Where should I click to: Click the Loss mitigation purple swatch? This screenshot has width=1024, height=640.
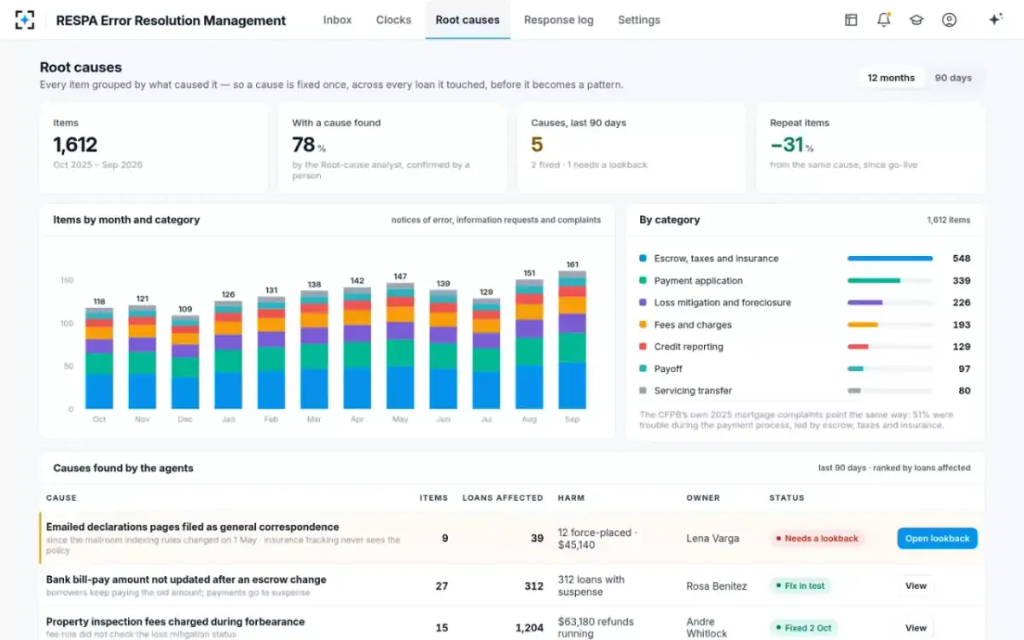pyautogui.click(x=643, y=303)
